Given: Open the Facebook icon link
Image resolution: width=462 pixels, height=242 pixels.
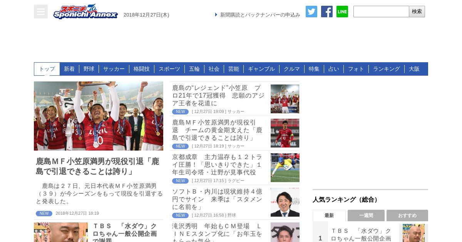Looking at the screenshot, I should pos(327,12).
